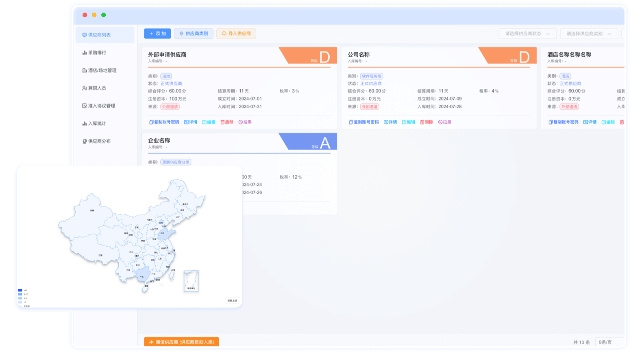Click the 酒店 category tag
The height and width of the screenshot is (353, 631).
(566, 76)
